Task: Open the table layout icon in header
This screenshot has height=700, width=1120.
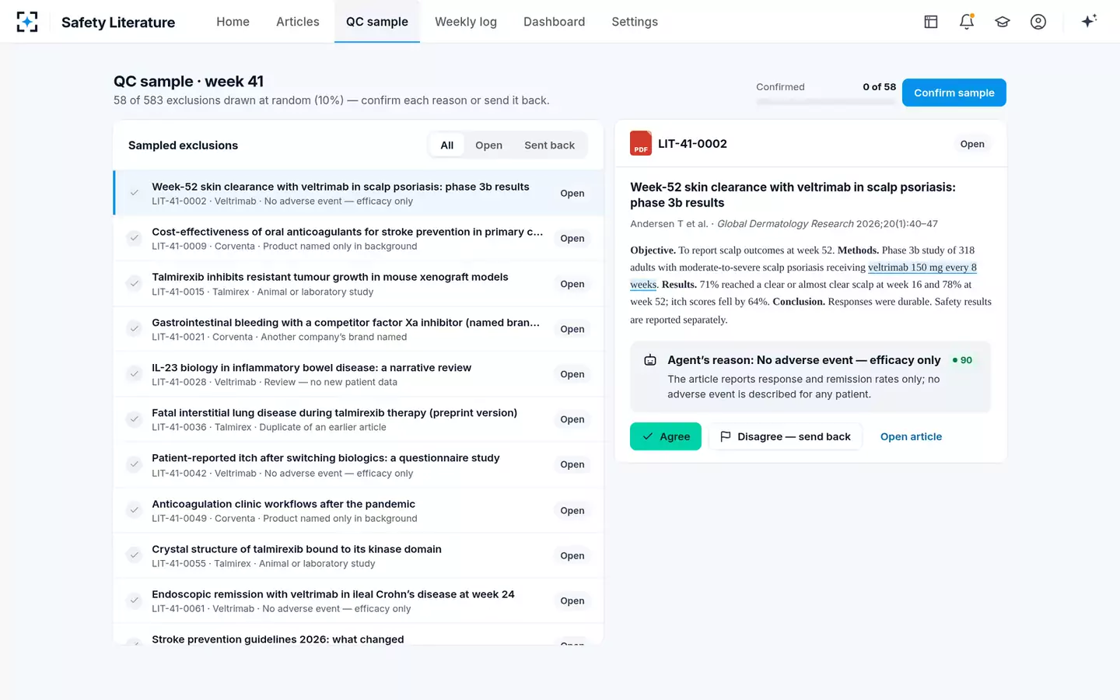Action: coord(931,22)
